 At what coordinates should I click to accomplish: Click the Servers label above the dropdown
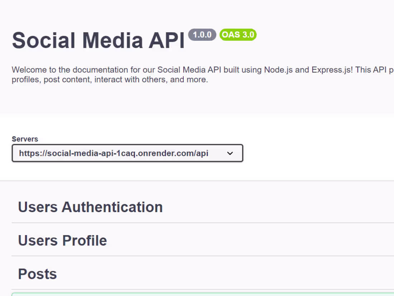coord(25,139)
